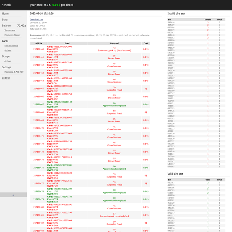Image resolution: width=232 pixels, height=232 pixels.
Task: Click bin 444796 in Valid bins stat
Action: point(171,188)
